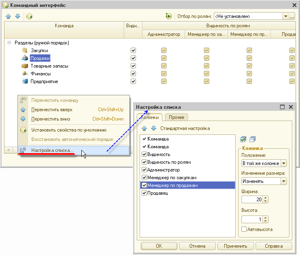Click the Справка button
300x255 pixels.
click(x=274, y=246)
